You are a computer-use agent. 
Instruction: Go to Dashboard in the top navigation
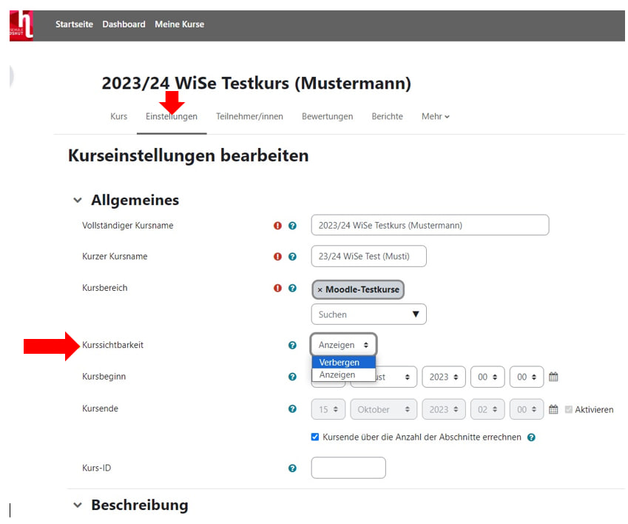tap(124, 24)
